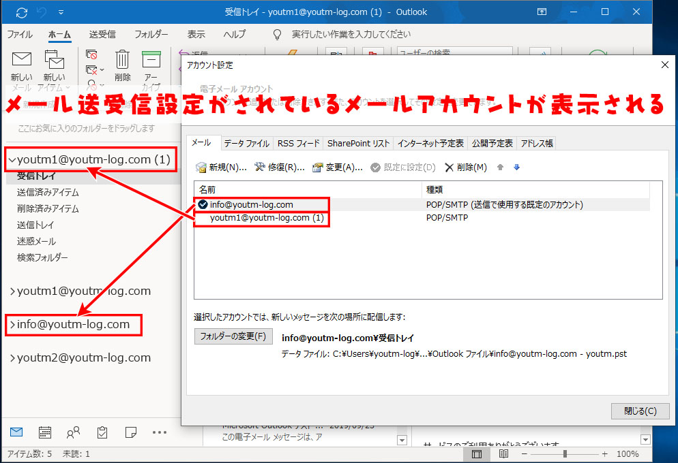Open the Ribbon Display Options icon
This screenshot has width=678, height=463.
coord(542,12)
